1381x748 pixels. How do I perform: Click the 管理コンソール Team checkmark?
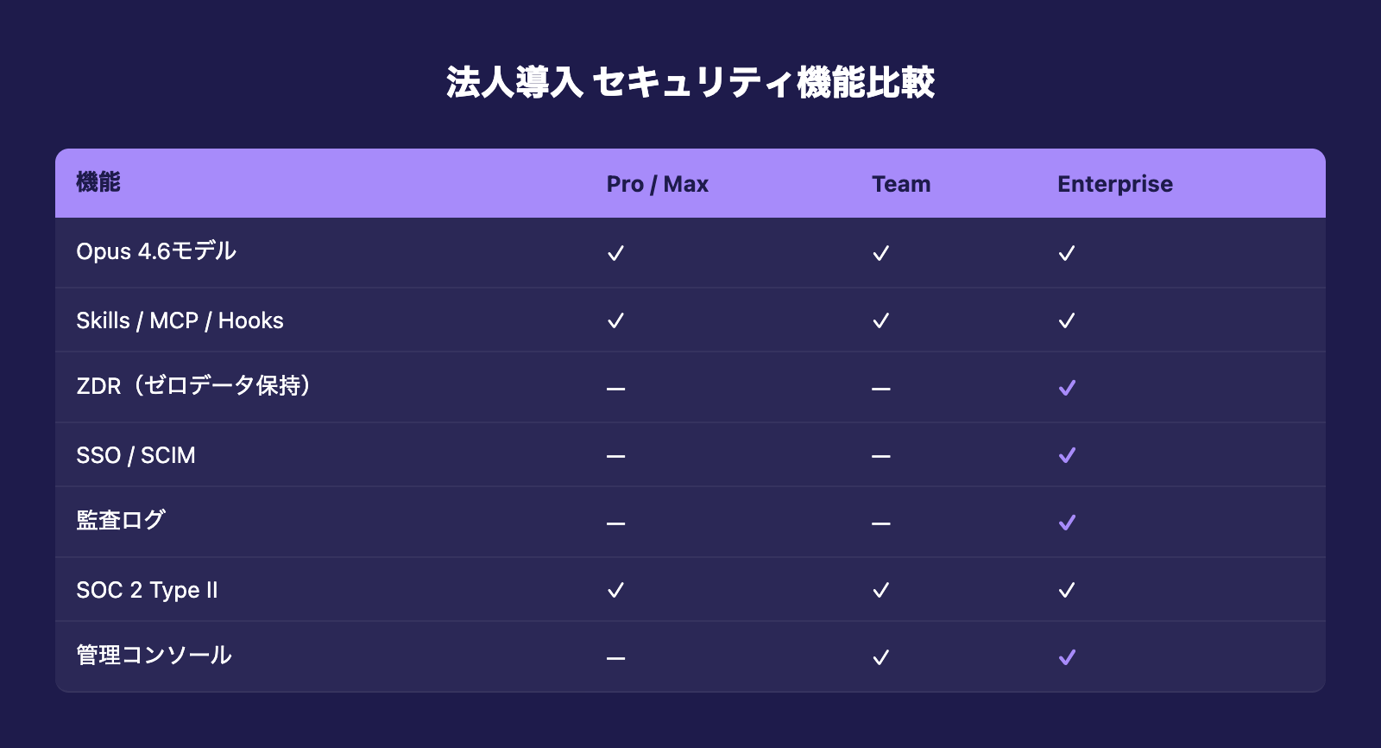880,657
